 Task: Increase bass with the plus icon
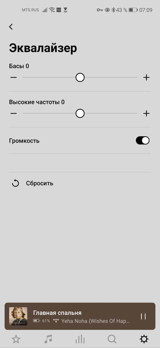click(x=146, y=77)
